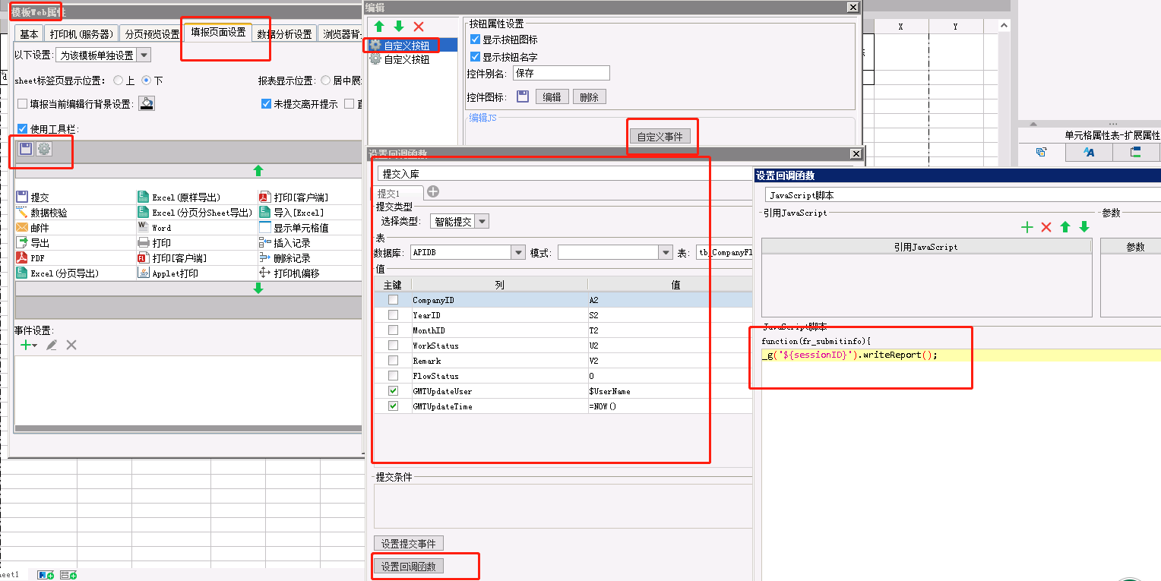1161x581 pixels.
Task: Switch to 数据分析设置 tab
Action: tap(285, 34)
